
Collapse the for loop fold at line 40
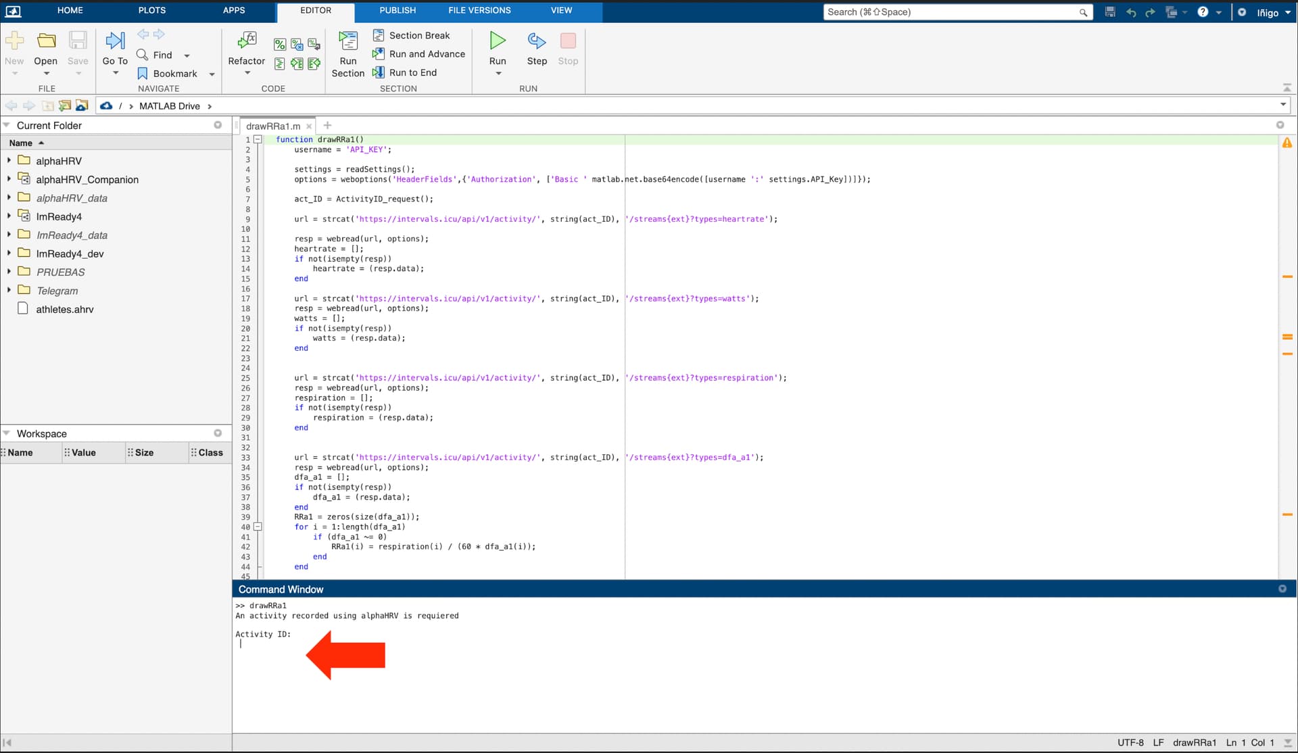pyautogui.click(x=258, y=527)
